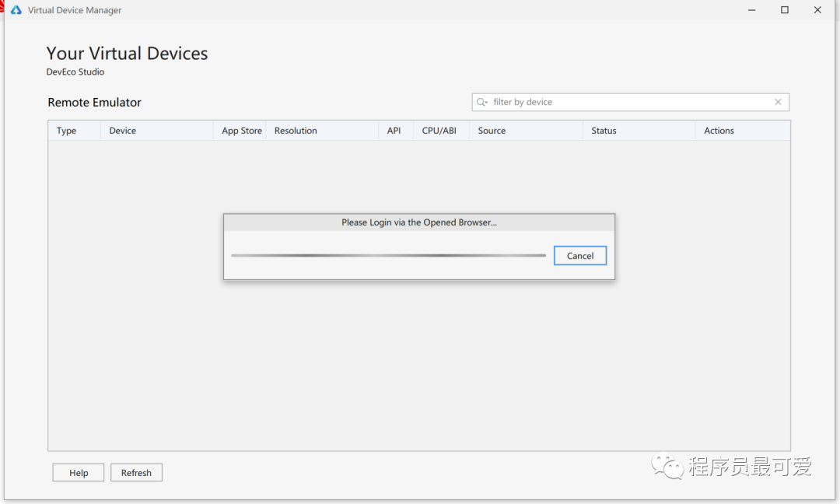Clear the device filter with the X icon
Screen dimensions: 840x504
click(x=778, y=102)
